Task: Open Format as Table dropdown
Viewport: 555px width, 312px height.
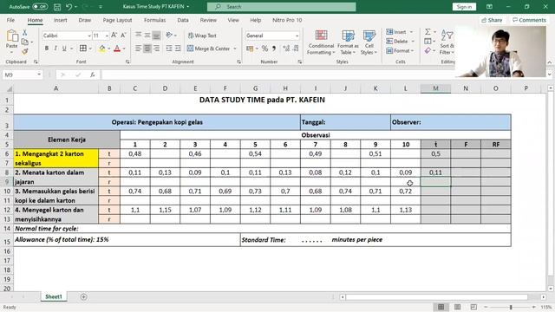Action: [x=348, y=42]
